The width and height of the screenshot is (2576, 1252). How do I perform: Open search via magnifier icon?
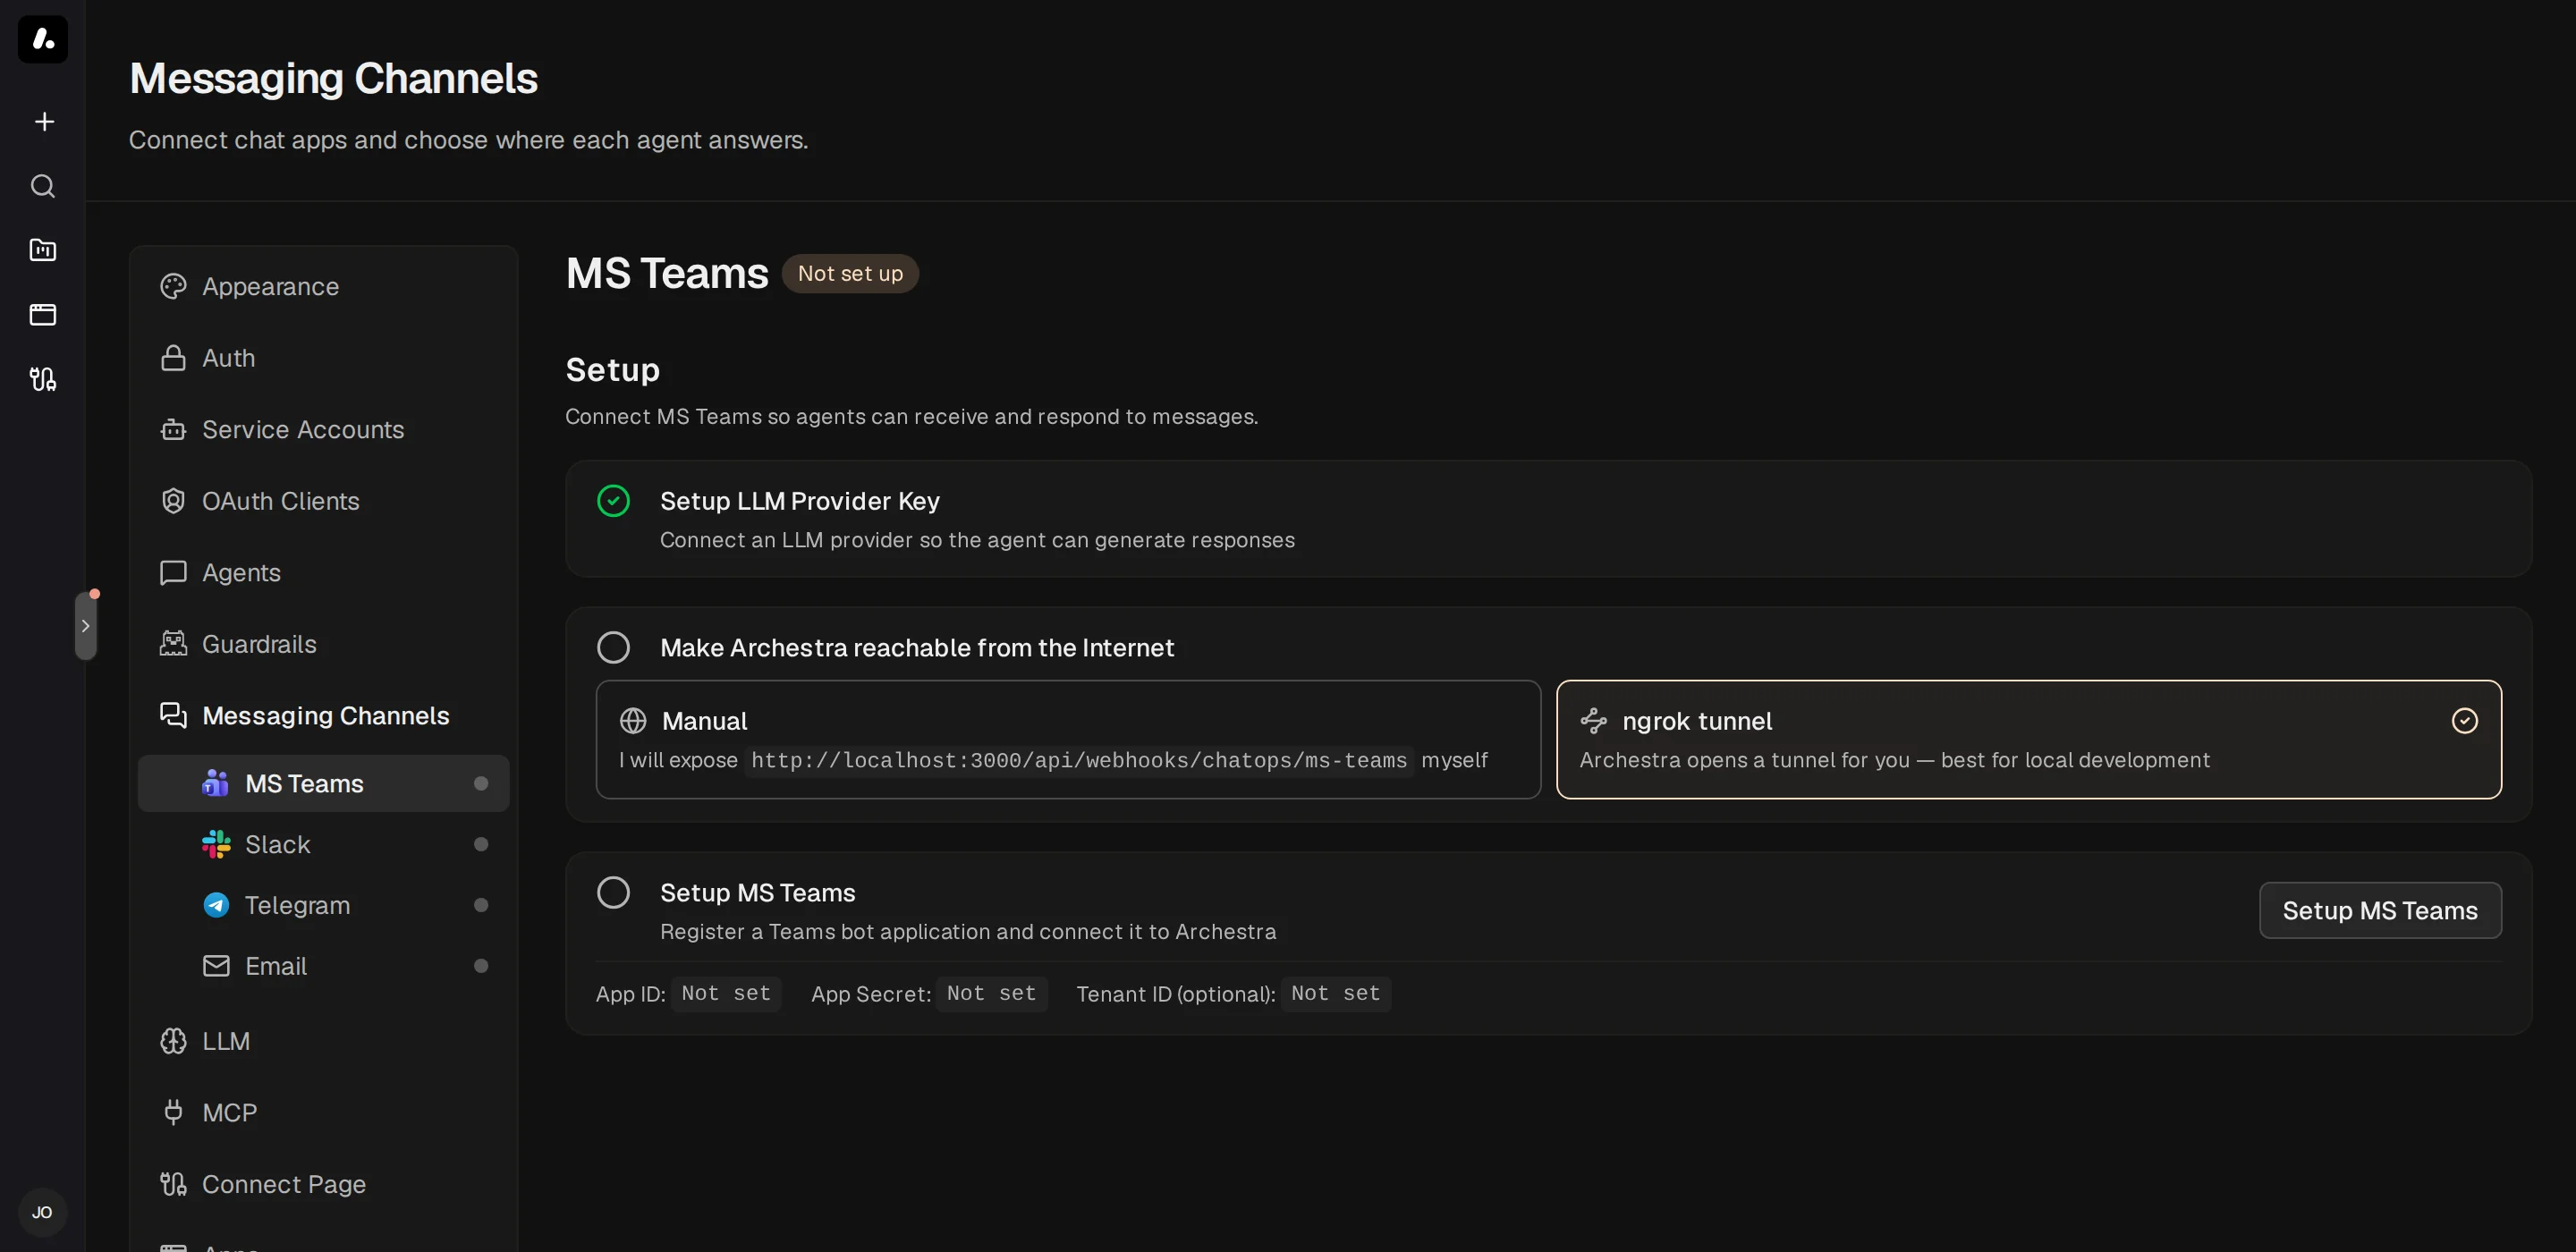43,186
